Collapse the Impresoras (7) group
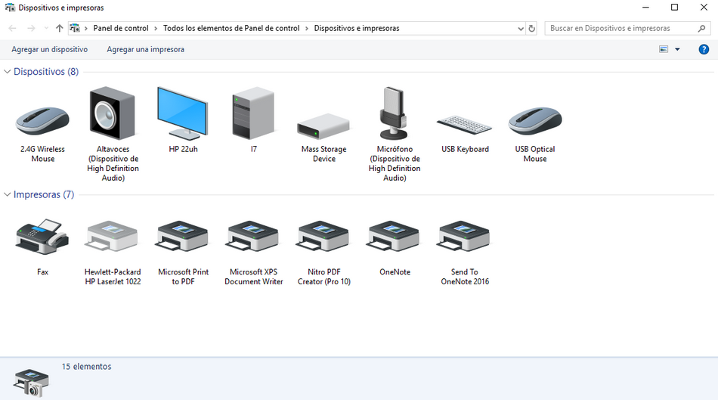Screen dimensions: 718x400 (x=8, y=194)
